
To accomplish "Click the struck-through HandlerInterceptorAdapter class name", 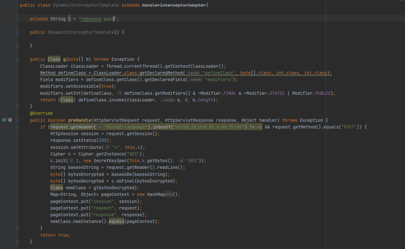I will [174, 5].
